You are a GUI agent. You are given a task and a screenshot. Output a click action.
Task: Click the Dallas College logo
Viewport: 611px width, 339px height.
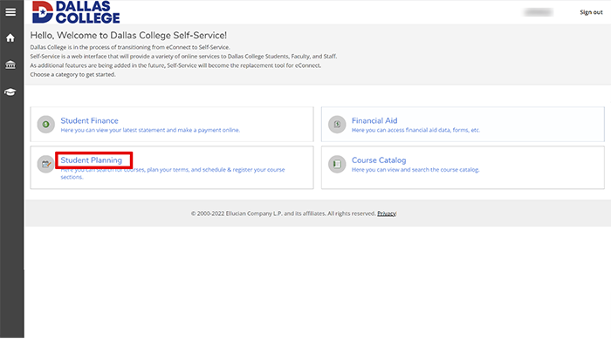(x=76, y=12)
